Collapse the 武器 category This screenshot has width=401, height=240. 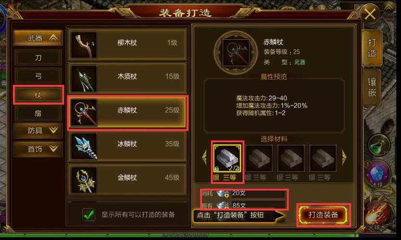[38, 38]
